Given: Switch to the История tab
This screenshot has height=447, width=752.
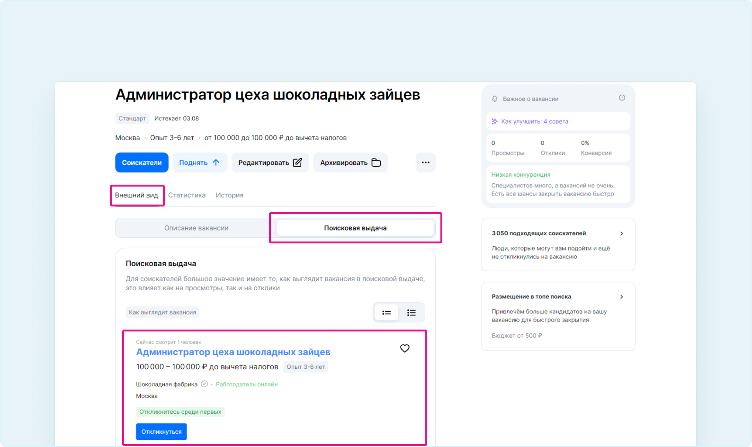Looking at the screenshot, I should pyautogui.click(x=230, y=195).
